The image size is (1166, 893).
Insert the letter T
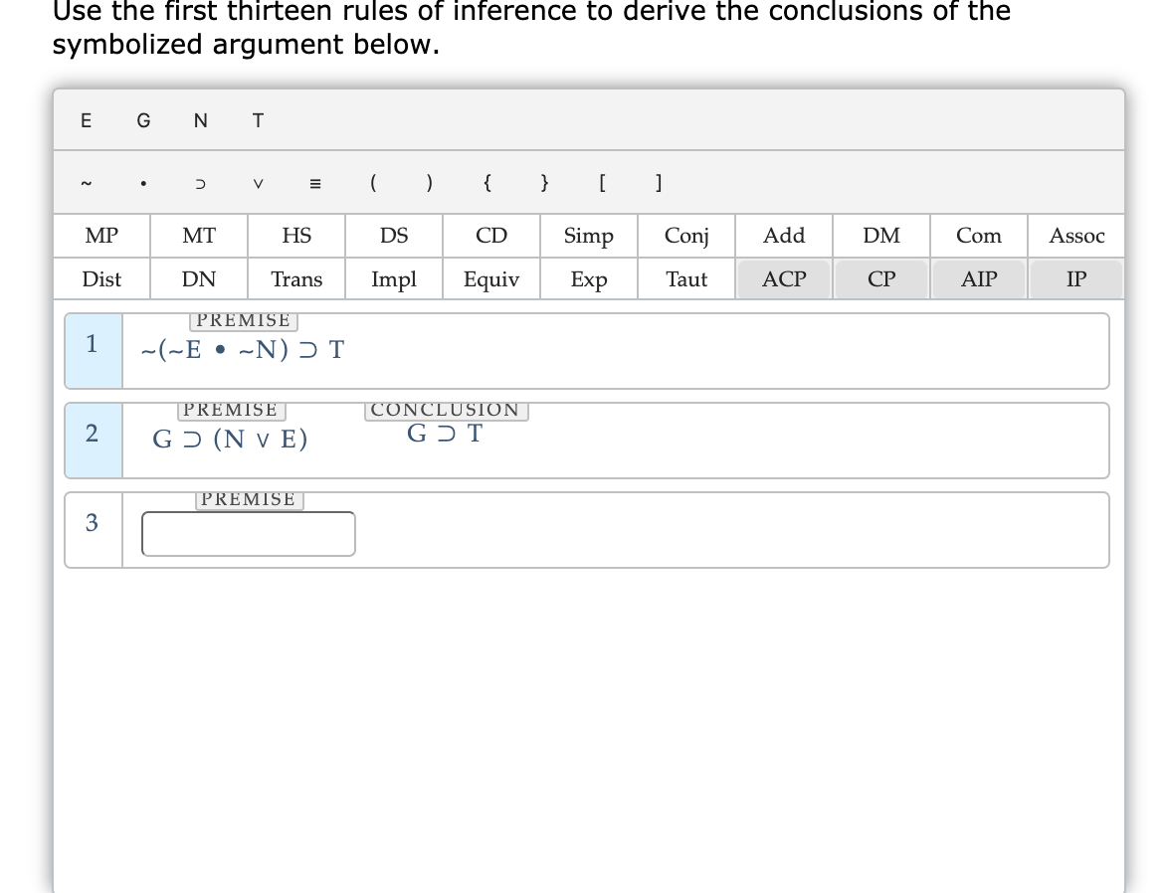coord(258,120)
